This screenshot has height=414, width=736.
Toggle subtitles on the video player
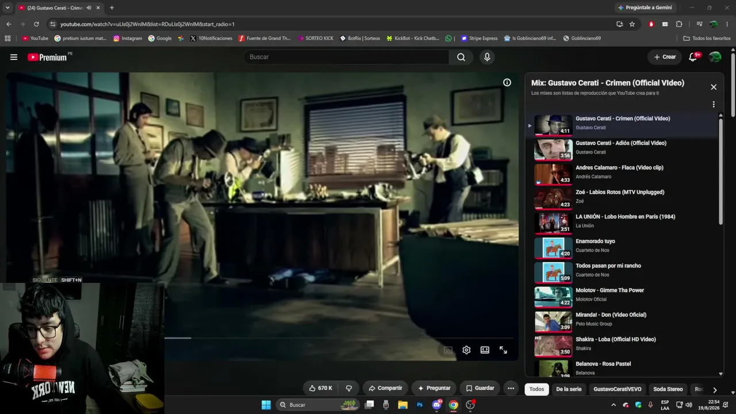click(448, 350)
